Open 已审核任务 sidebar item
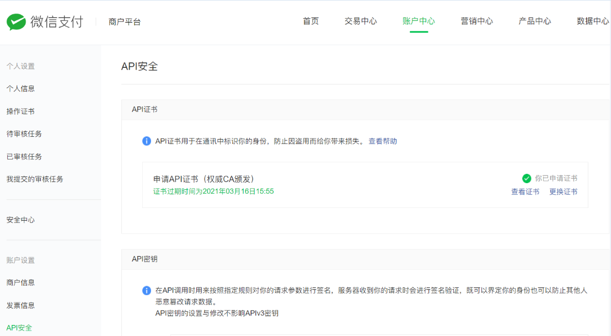This screenshot has height=336, width=611. 24,157
